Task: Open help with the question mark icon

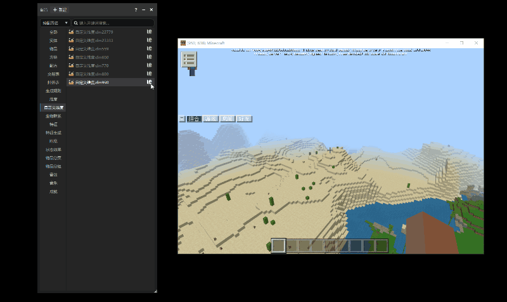Action: (136, 10)
